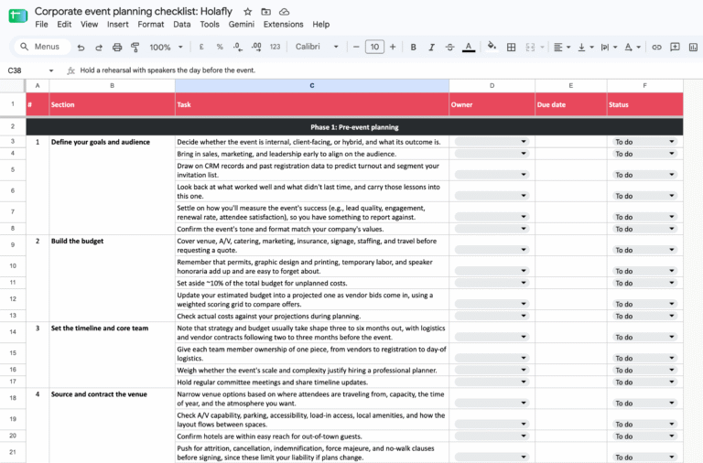Select column C header
Screen dimensions: 703x463
[x=312, y=86]
